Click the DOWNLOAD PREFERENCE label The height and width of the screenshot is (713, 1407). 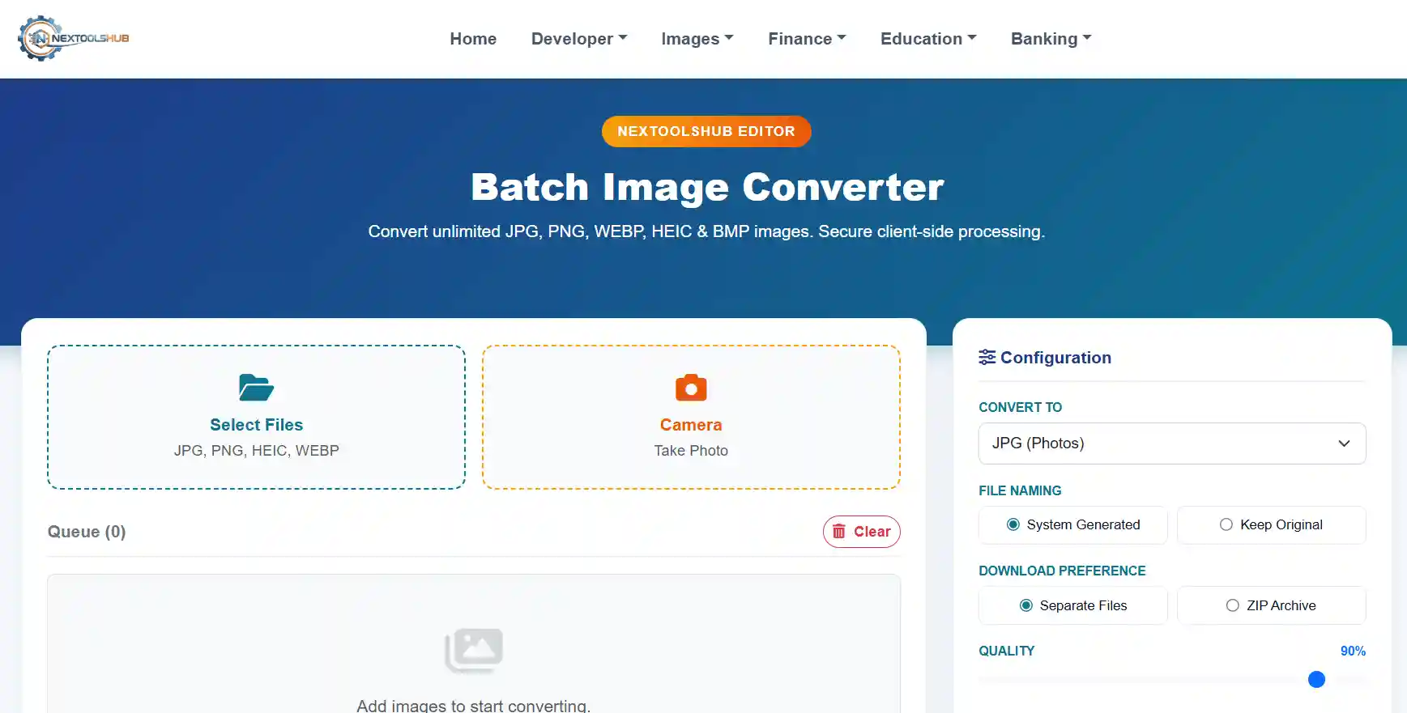(1062, 571)
